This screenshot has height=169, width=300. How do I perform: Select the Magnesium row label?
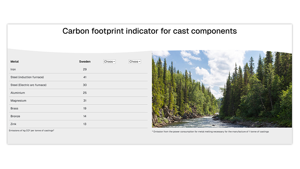[x=18, y=101]
